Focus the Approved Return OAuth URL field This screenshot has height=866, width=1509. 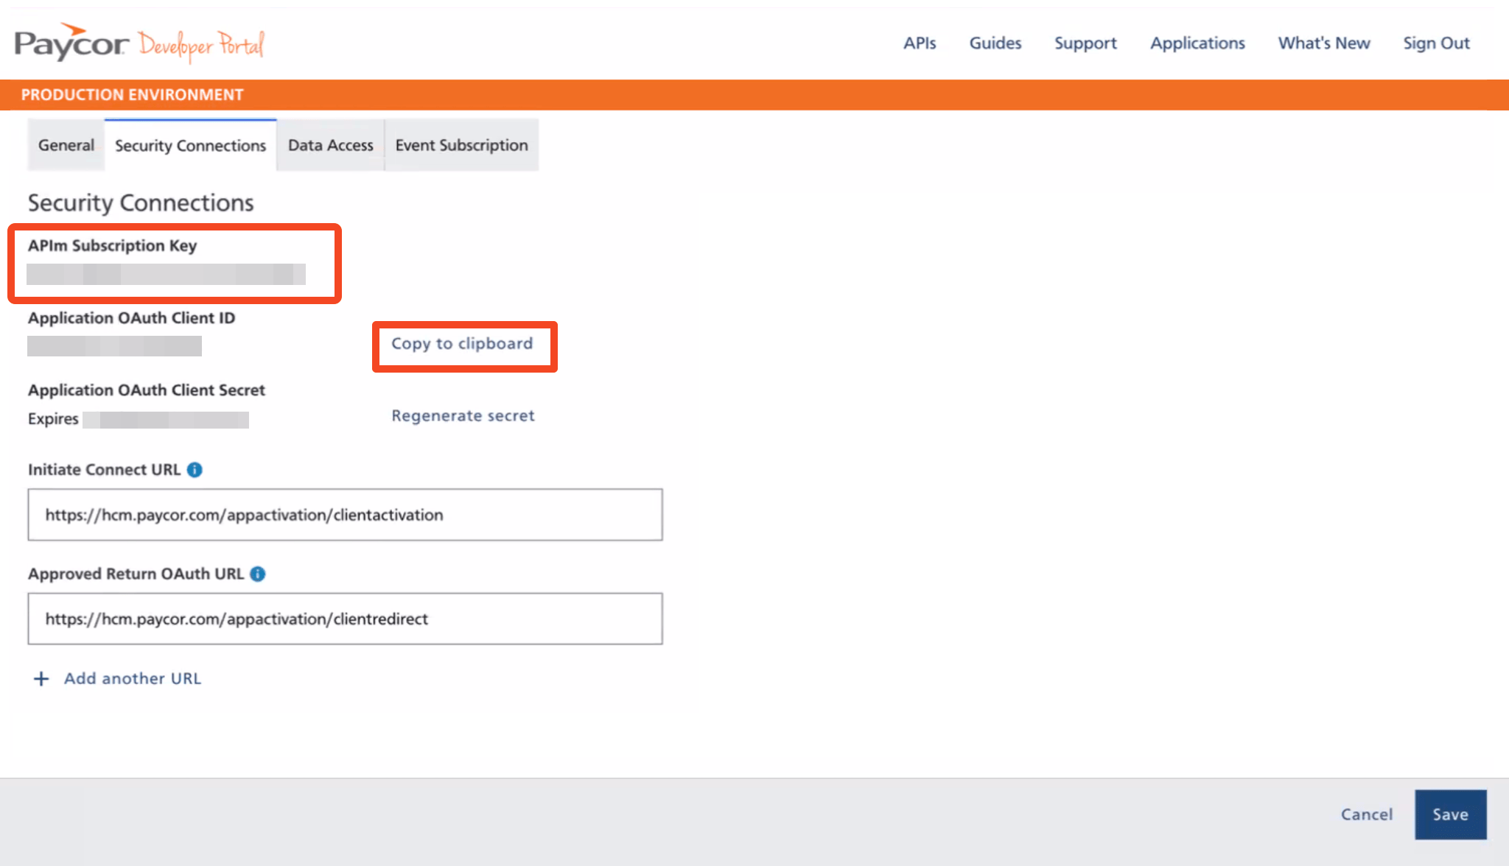coord(345,619)
